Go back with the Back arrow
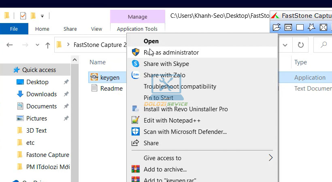Viewport: 332px width, 182px height. coord(10,45)
